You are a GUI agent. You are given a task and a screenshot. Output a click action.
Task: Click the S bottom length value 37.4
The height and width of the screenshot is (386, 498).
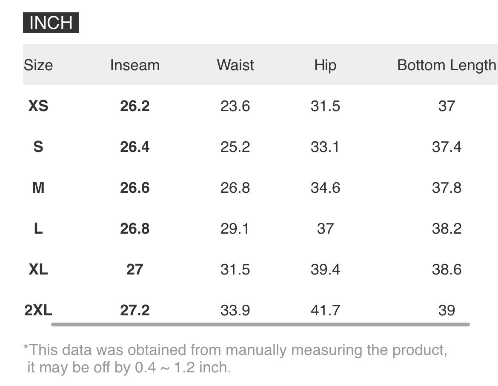[x=446, y=147]
